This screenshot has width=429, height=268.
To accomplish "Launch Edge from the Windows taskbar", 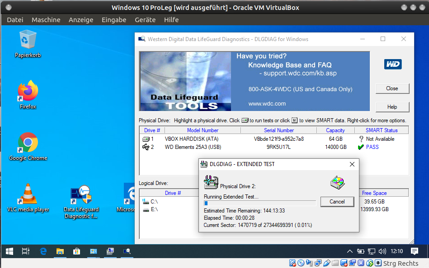I will pos(43,251).
